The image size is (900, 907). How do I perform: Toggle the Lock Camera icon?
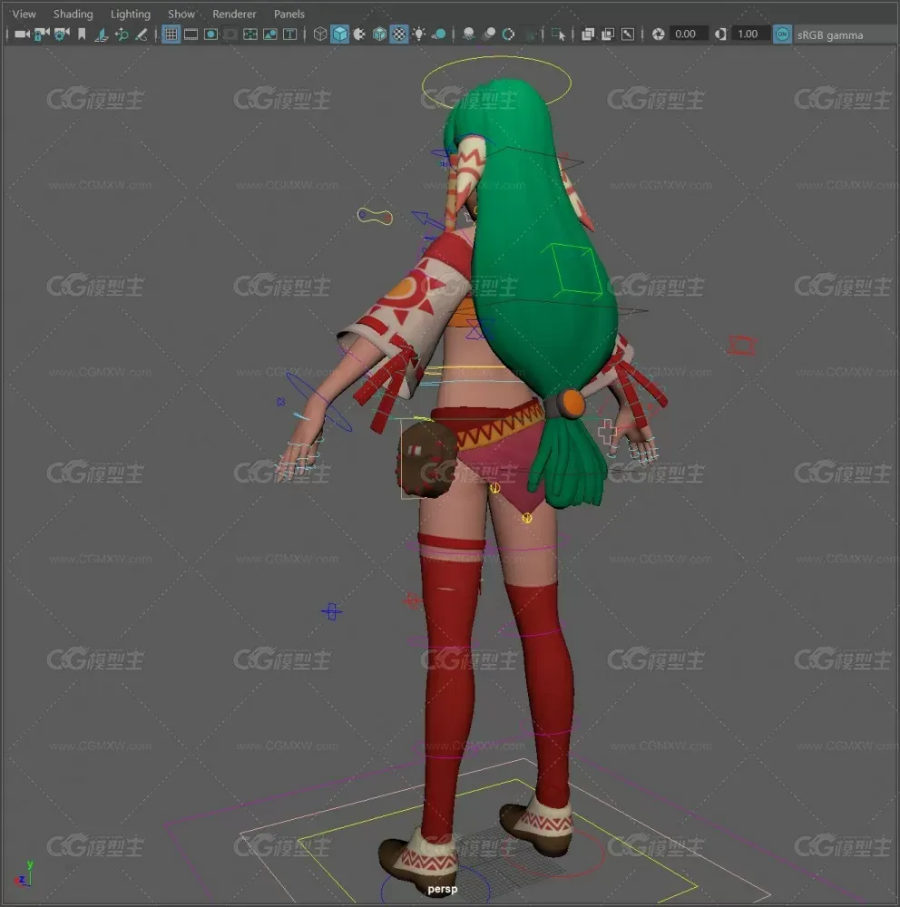pyautogui.click(x=42, y=34)
